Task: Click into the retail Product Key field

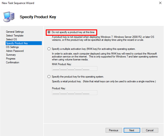Action: click(74, 93)
